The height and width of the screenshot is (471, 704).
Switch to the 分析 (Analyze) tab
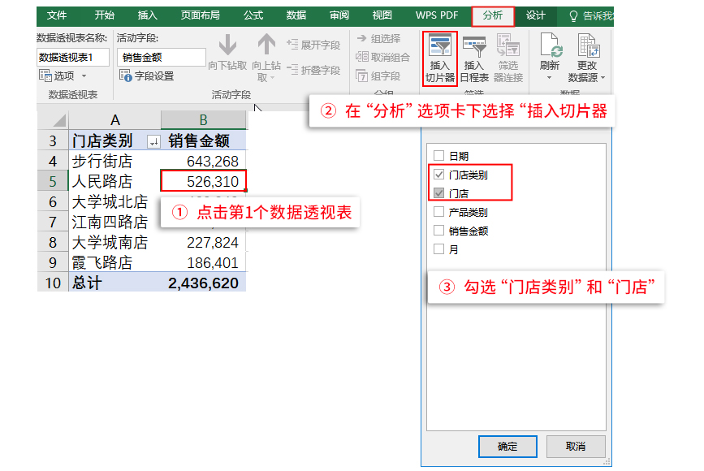(493, 15)
